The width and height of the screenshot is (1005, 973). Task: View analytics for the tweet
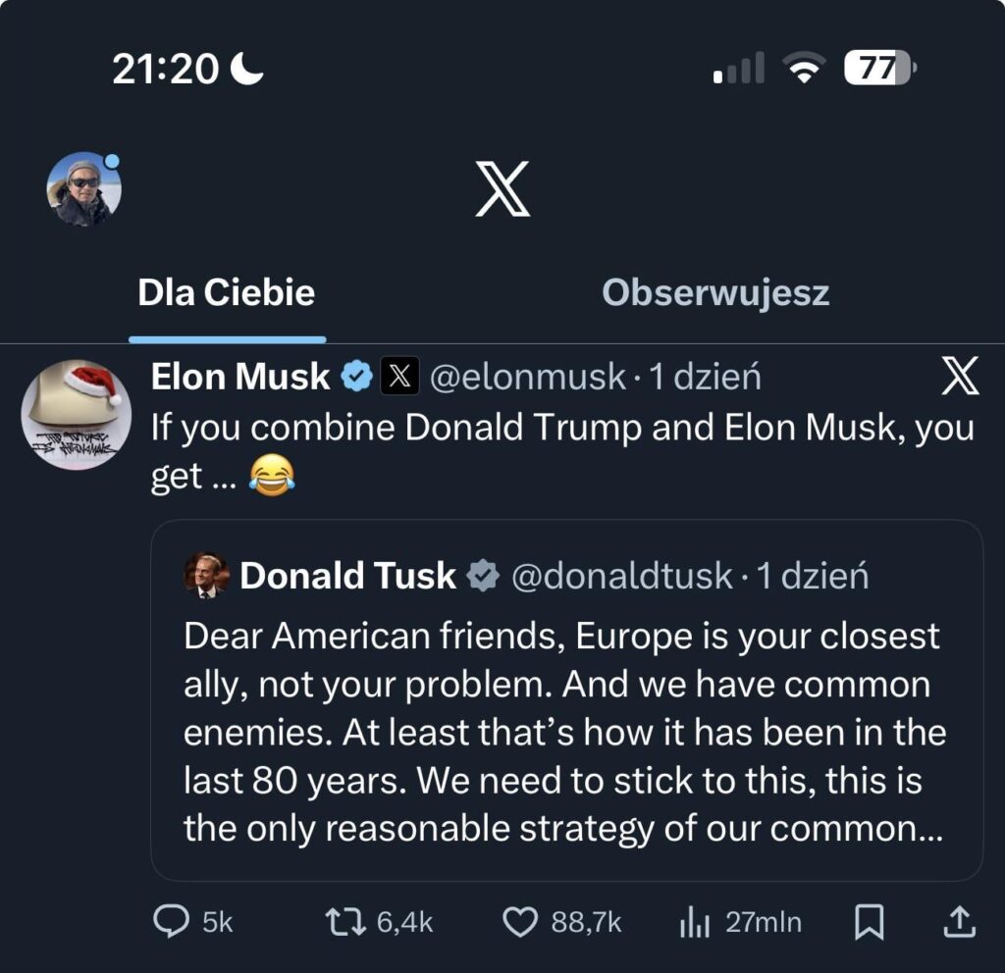697,922
